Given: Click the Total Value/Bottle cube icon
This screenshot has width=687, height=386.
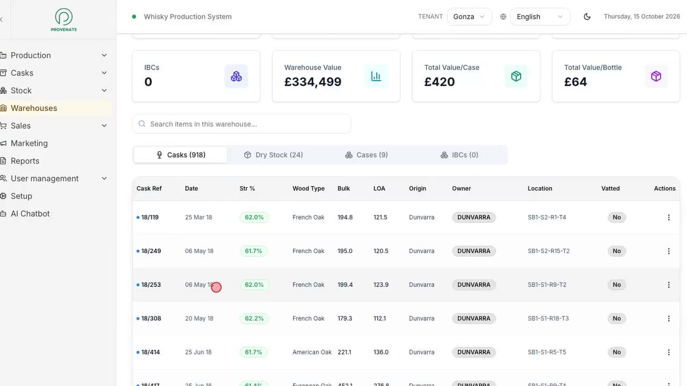Looking at the screenshot, I should (x=656, y=76).
